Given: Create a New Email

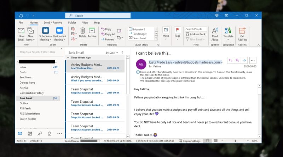Looking at the screenshot, I should click(x=21, y=34).
